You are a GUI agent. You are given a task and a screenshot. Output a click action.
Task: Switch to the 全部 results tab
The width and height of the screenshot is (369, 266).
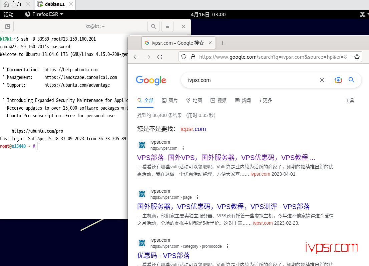[145, 101]
